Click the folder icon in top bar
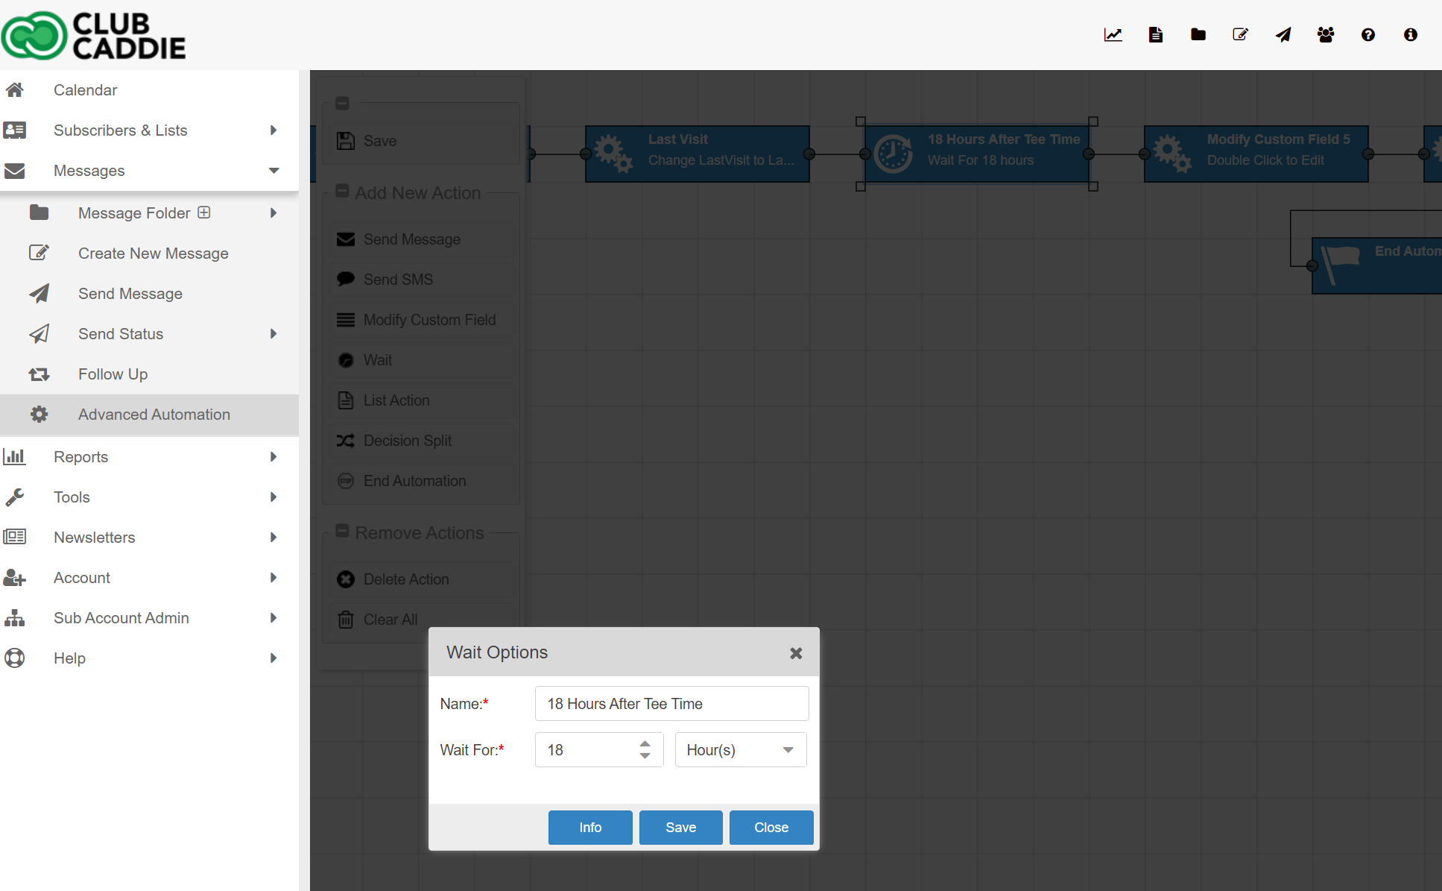Screen dimensions: 1442x891 [1198, 35]
